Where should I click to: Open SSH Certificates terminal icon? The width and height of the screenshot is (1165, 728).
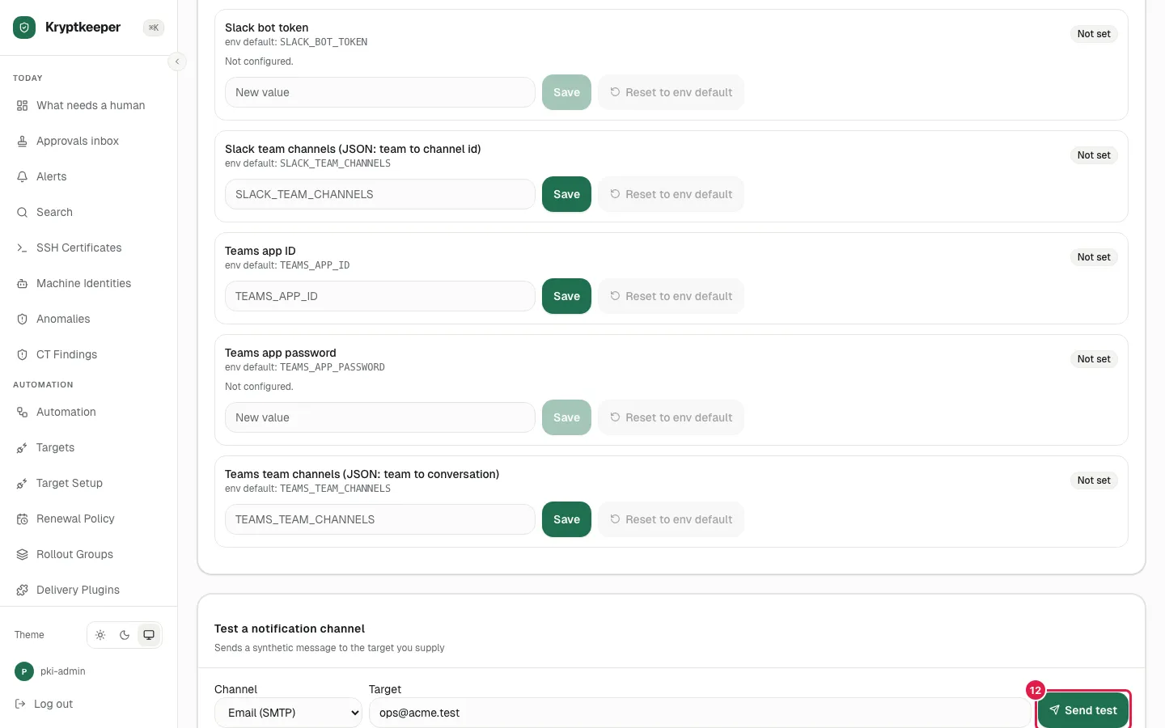pyautogui.click(x=22, y=248)
